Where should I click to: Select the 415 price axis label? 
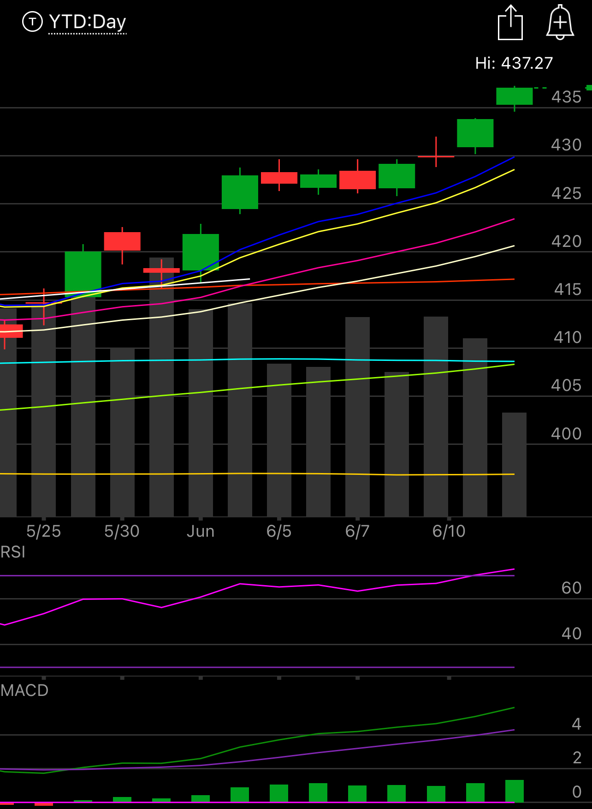tap(568, 289)
